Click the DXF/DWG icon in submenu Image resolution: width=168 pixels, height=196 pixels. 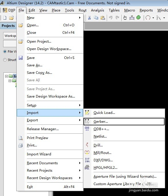(87, 160)
